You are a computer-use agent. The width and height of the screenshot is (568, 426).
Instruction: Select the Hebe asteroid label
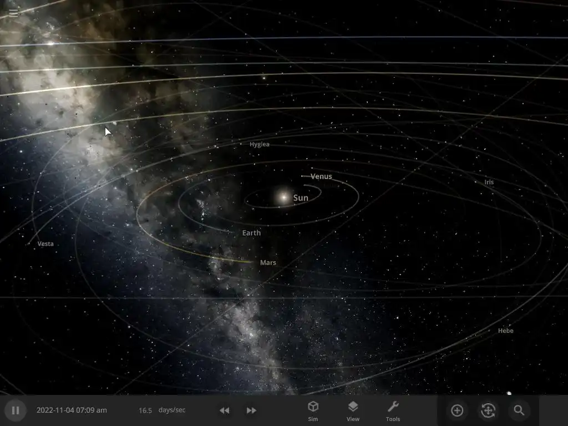click(x=506, y=331)
